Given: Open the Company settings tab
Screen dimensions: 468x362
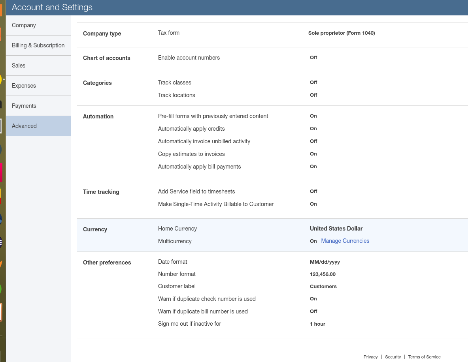Looking at the screenshot, I should (x=38, y=25).
